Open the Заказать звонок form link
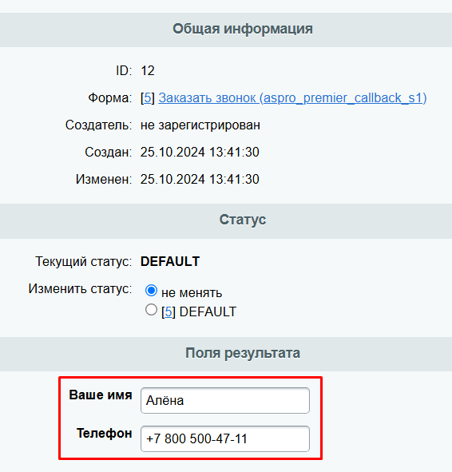The width and height of the screenshot is (452, 472). (x=292, y=97)
